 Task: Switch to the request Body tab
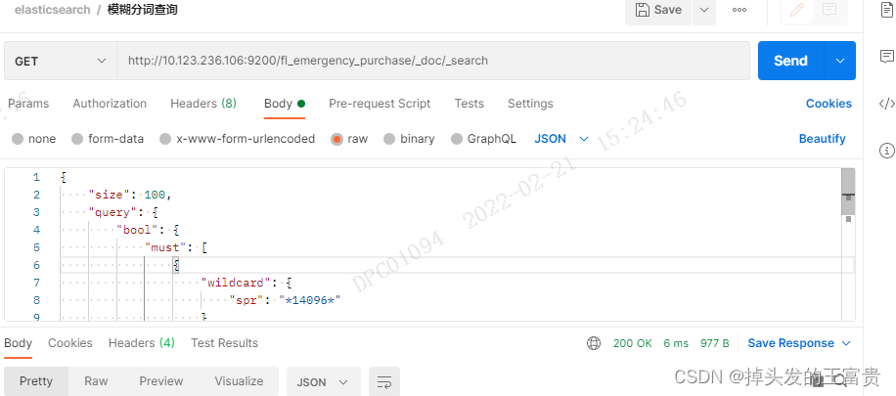(x=285, y=104)
